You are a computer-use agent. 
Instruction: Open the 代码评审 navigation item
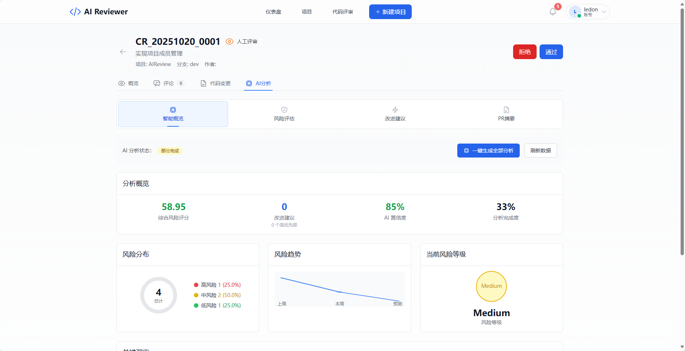pyautogui.click(x=343, y=12)
